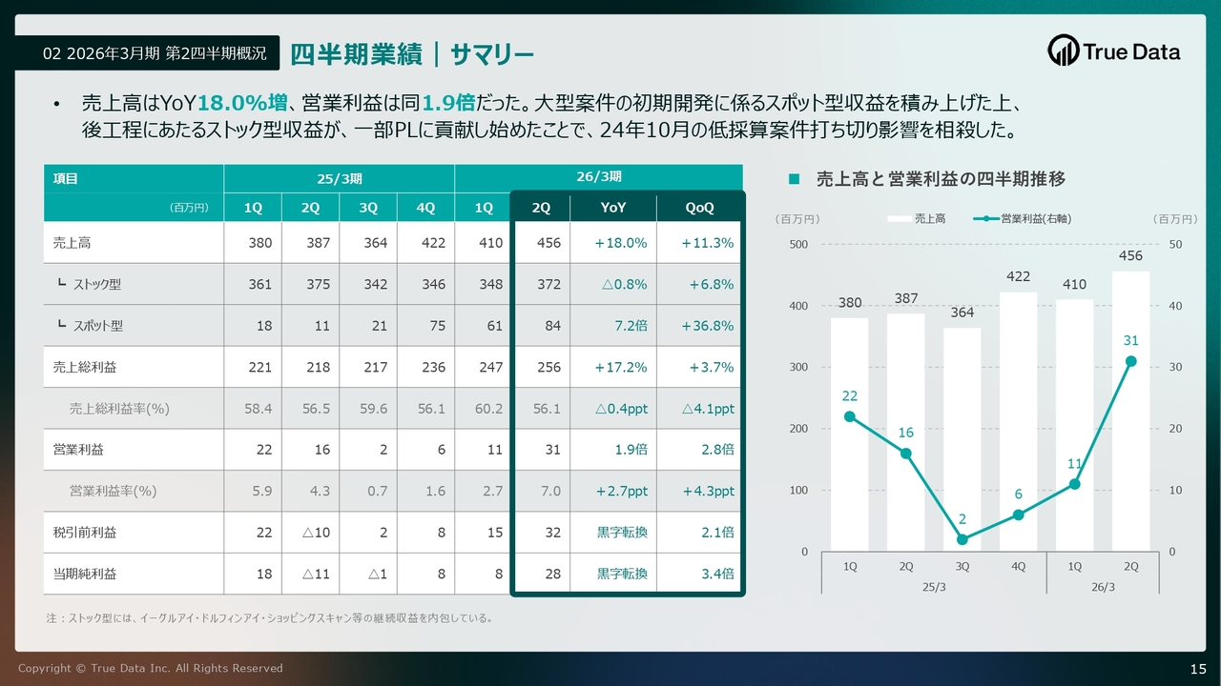Click the 25/3 4Q data point labeled 6

coord(1018,514)
